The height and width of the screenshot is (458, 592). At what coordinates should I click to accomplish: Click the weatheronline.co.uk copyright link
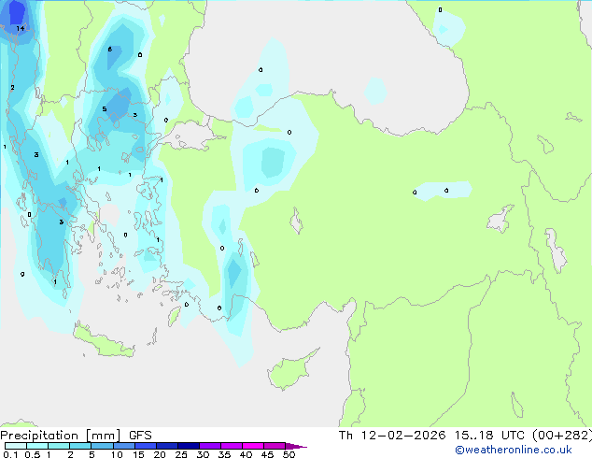point(514,450)
